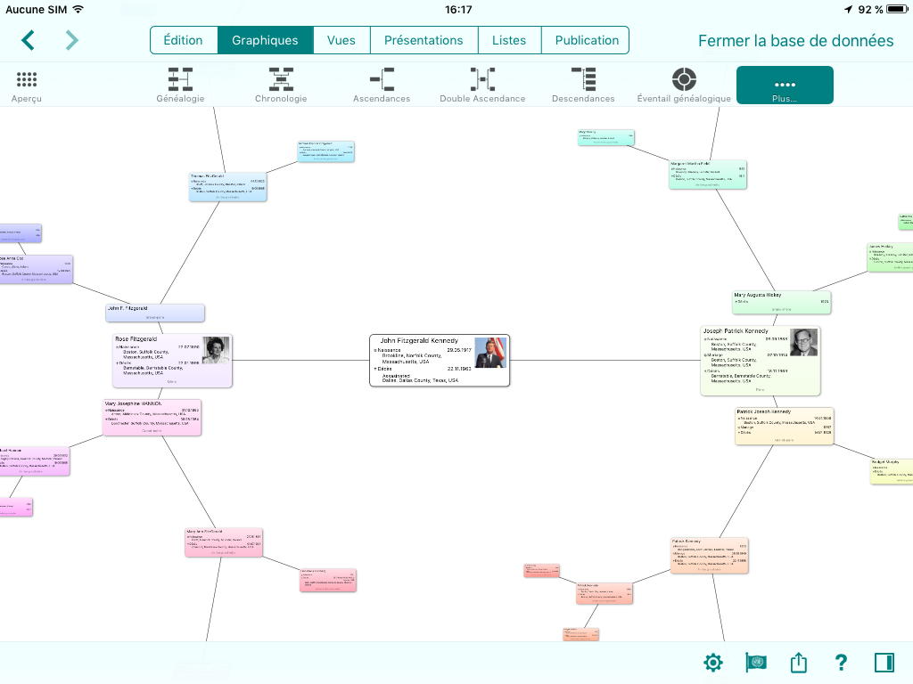
Task: Switch to the Vues tab
Action: coord(341,40)
